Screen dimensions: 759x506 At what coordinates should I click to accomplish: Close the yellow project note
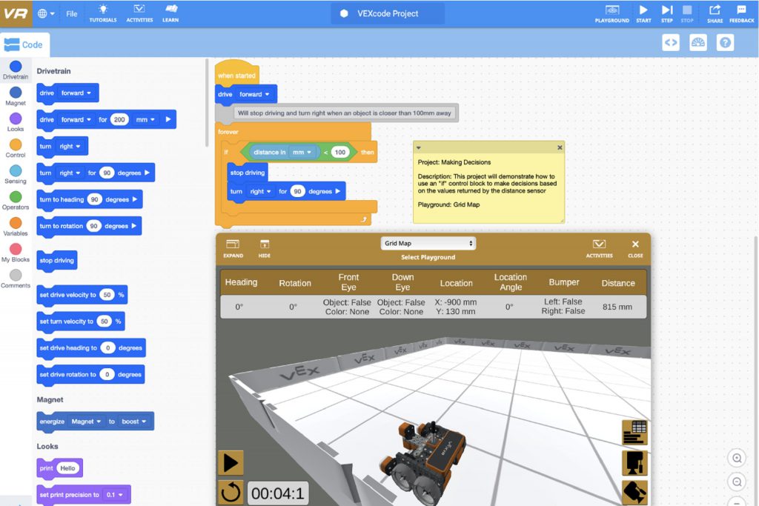click(x=560, y=147)
